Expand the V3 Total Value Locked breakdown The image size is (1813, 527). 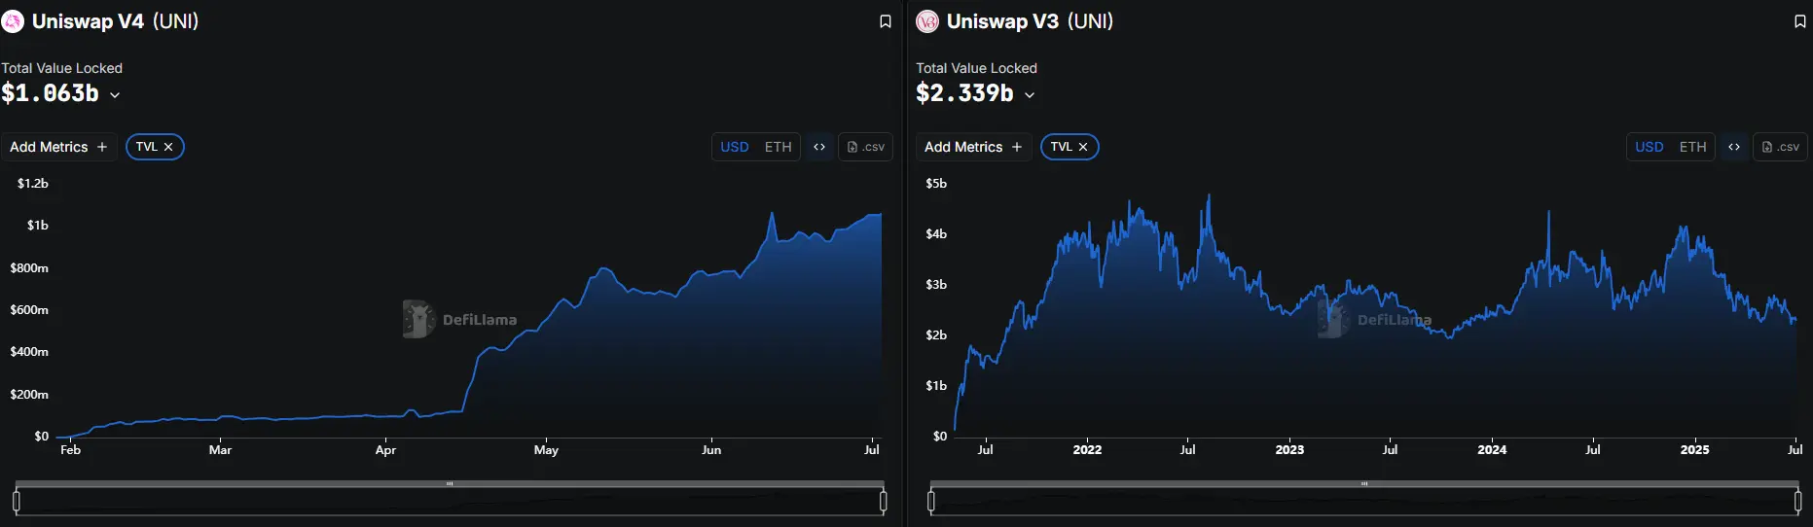click(1030, 95)
